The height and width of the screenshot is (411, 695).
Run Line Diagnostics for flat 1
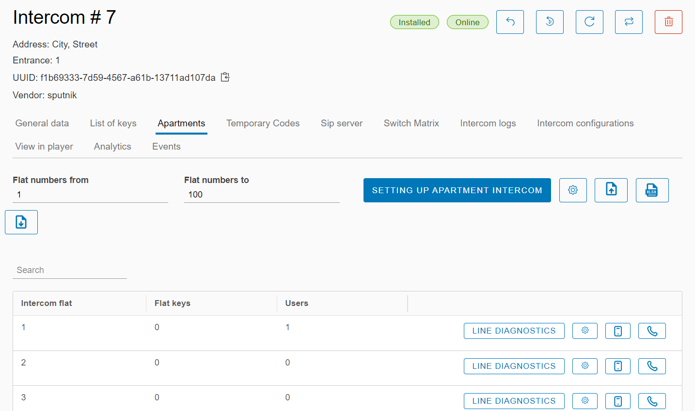click(x=514, y=331)
